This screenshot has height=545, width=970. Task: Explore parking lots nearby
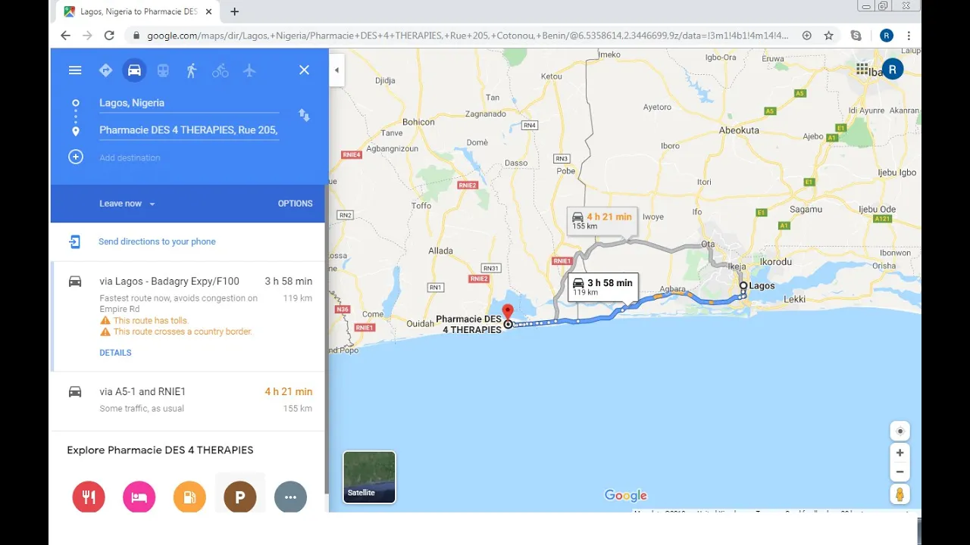[239, 497]
